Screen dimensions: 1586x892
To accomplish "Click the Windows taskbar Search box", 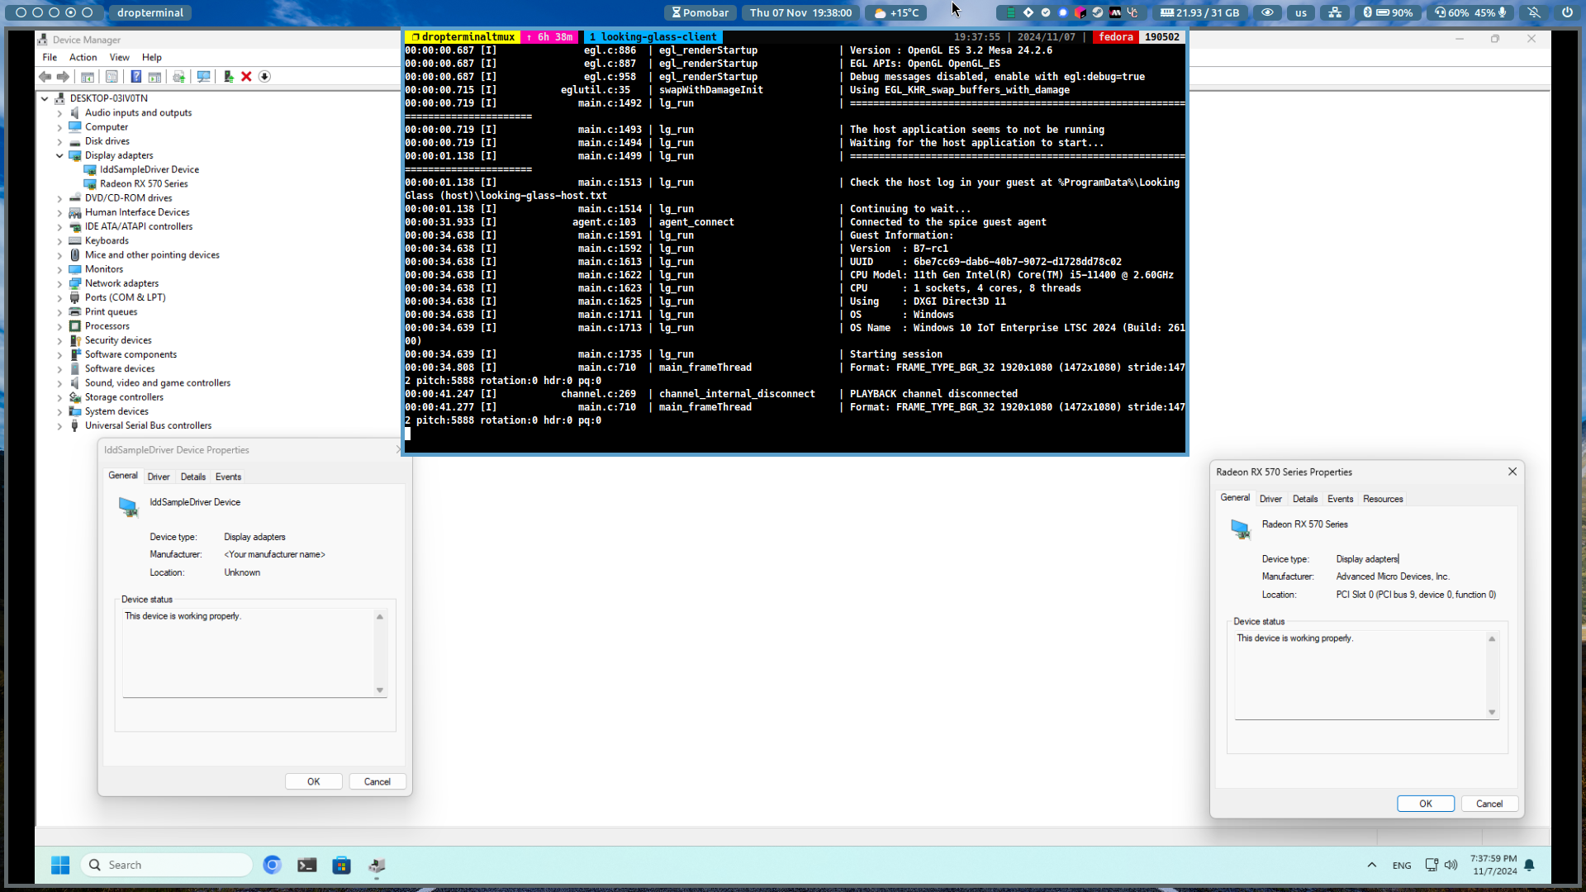I will pyautogui.click(x=167, y=865).
